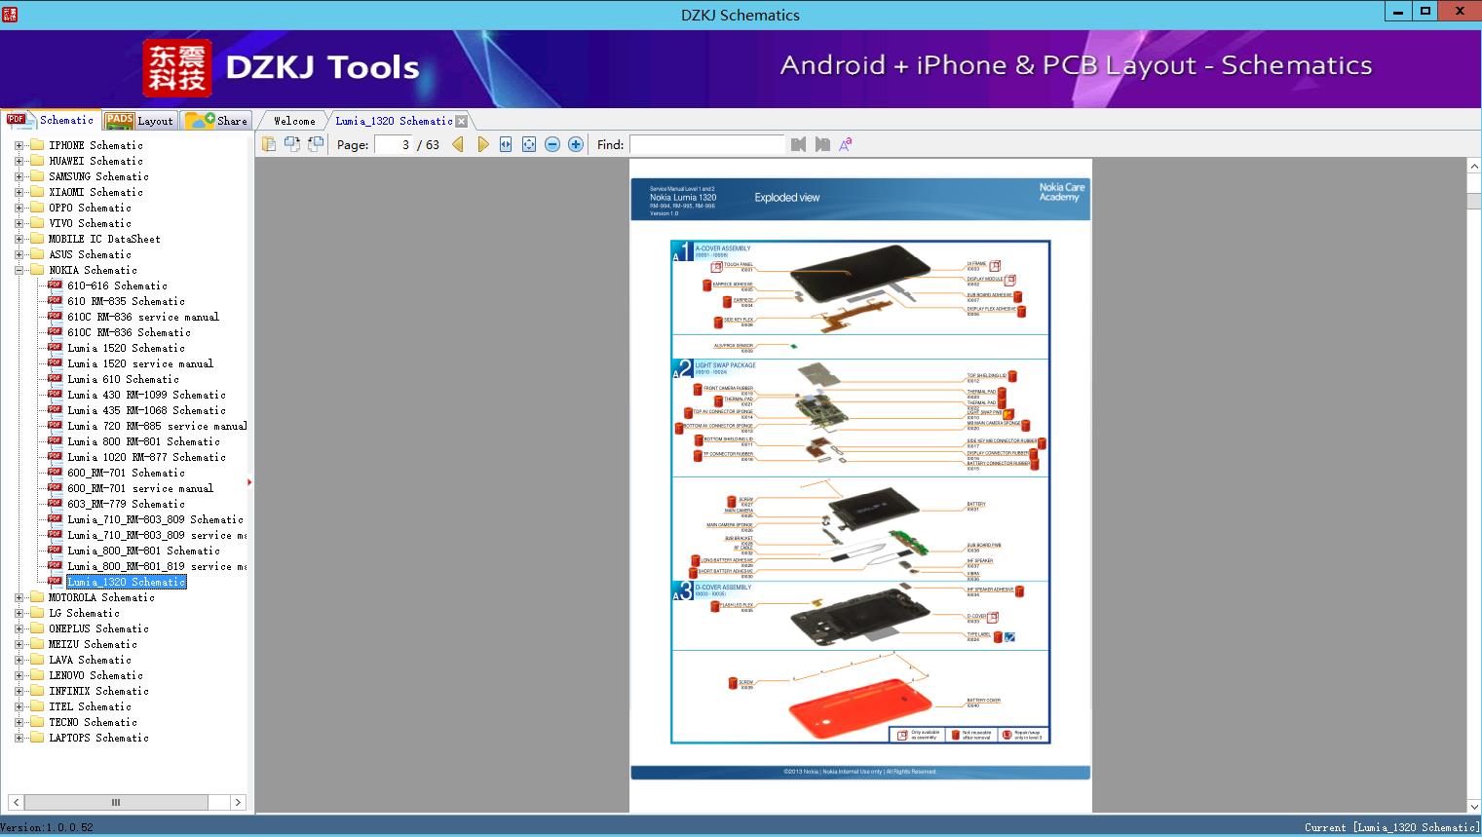Click the sidebar scroll left arrow
This screenshot has width=1482, height=837.
pyautogui.click(x=15, y=802)
